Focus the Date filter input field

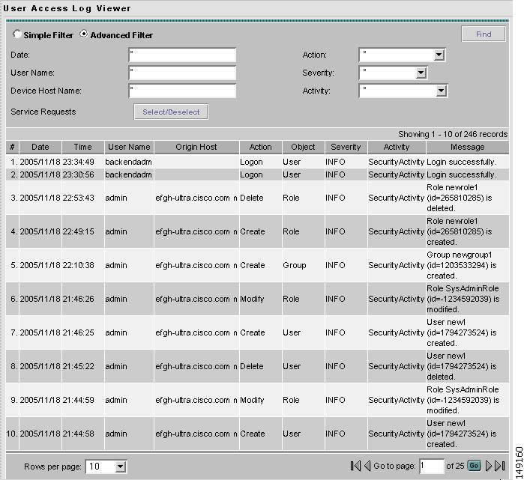pos(182,55)
